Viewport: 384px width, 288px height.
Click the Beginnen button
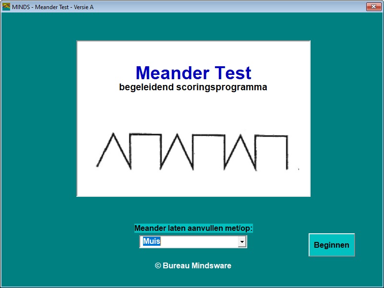point(332,245)
